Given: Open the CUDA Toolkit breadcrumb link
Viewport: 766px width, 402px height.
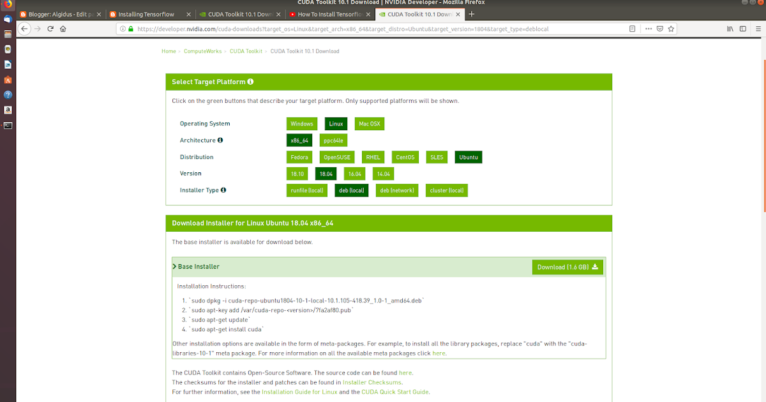Looking at the screenshot, I should coord(246,51).
